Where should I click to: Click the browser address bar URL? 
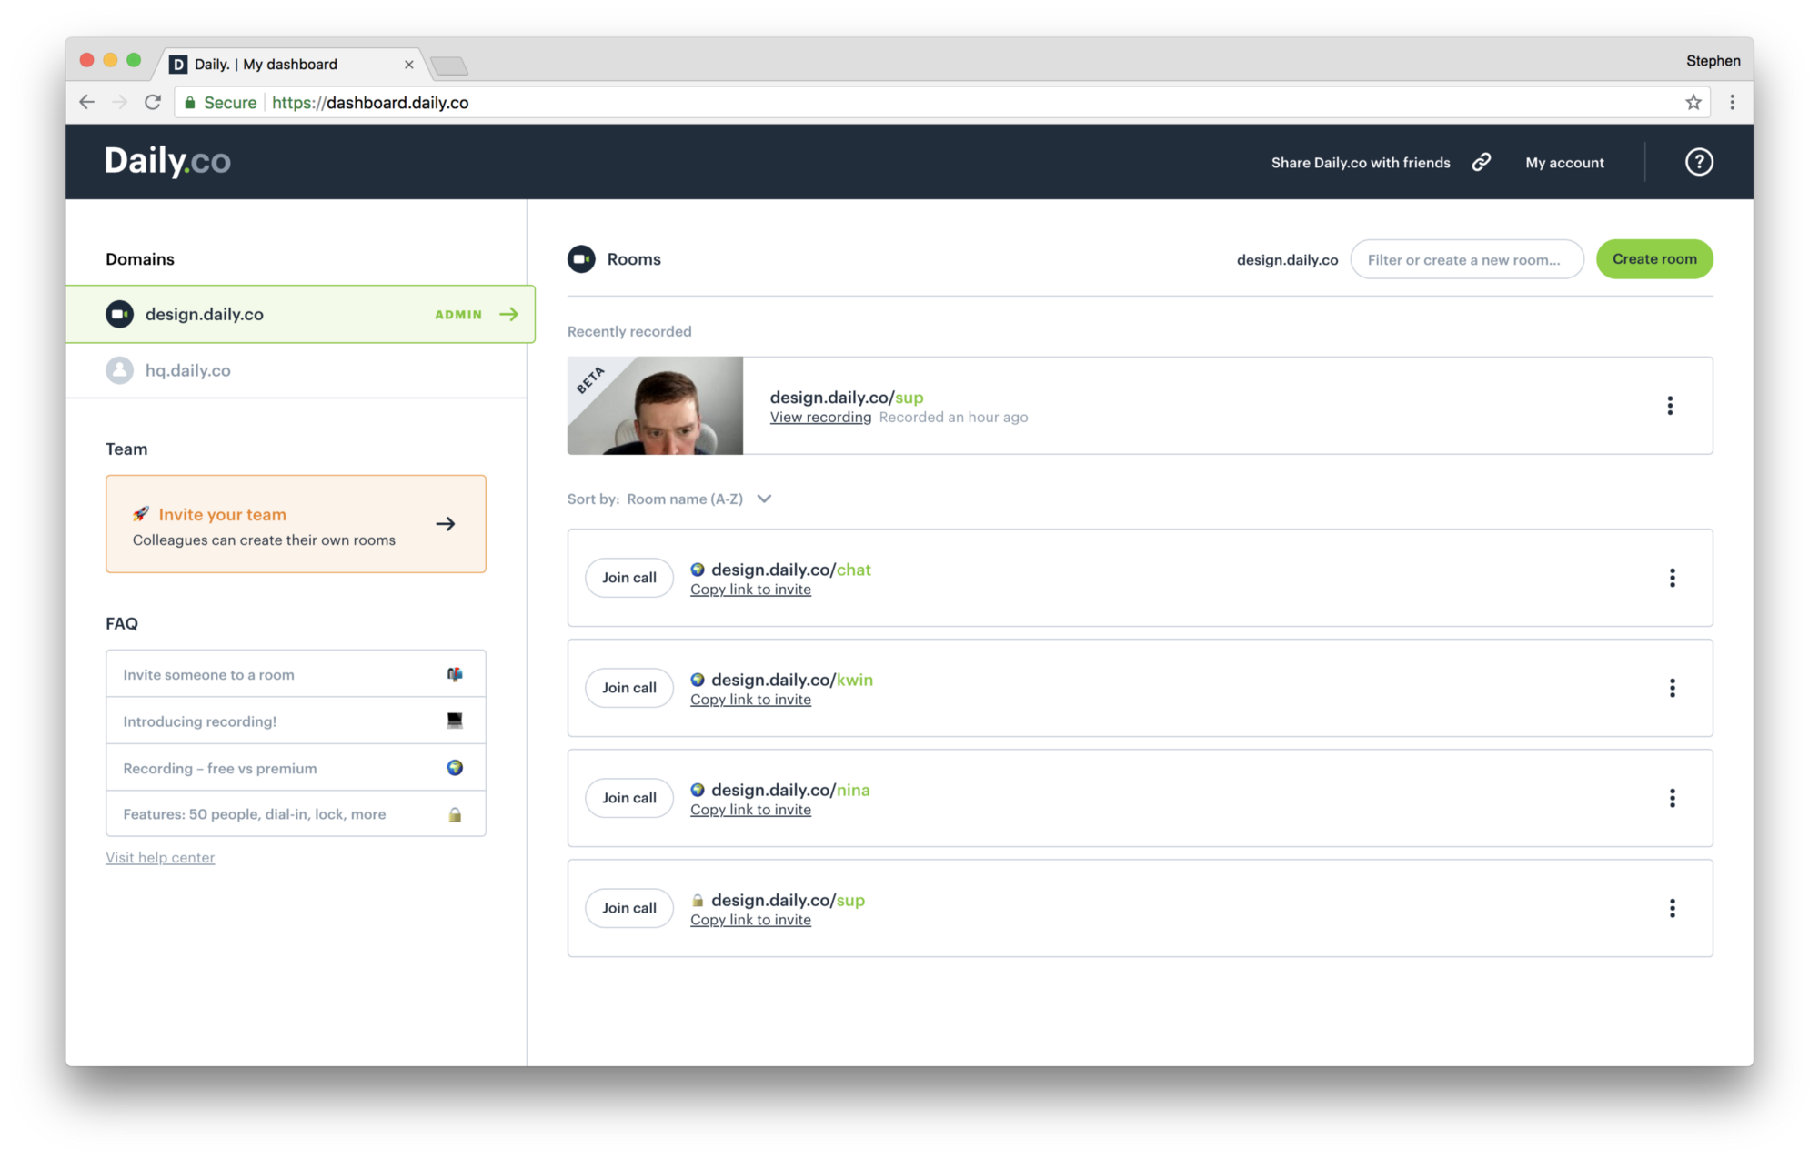pos(370,103)
